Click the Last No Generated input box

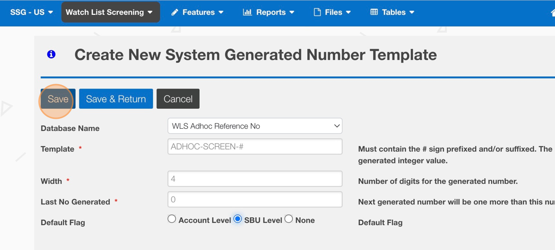coord(255,200)
